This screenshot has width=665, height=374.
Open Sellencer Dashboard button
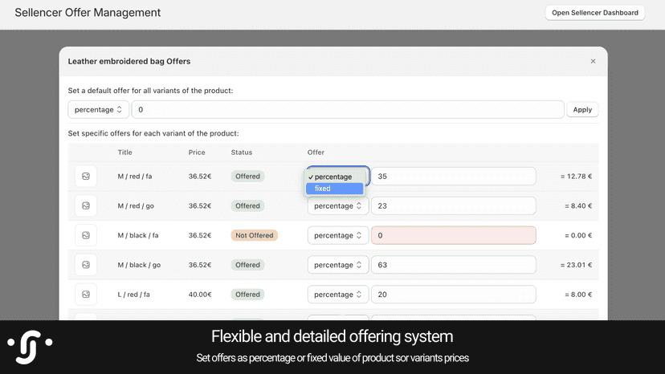coord(594,13)
